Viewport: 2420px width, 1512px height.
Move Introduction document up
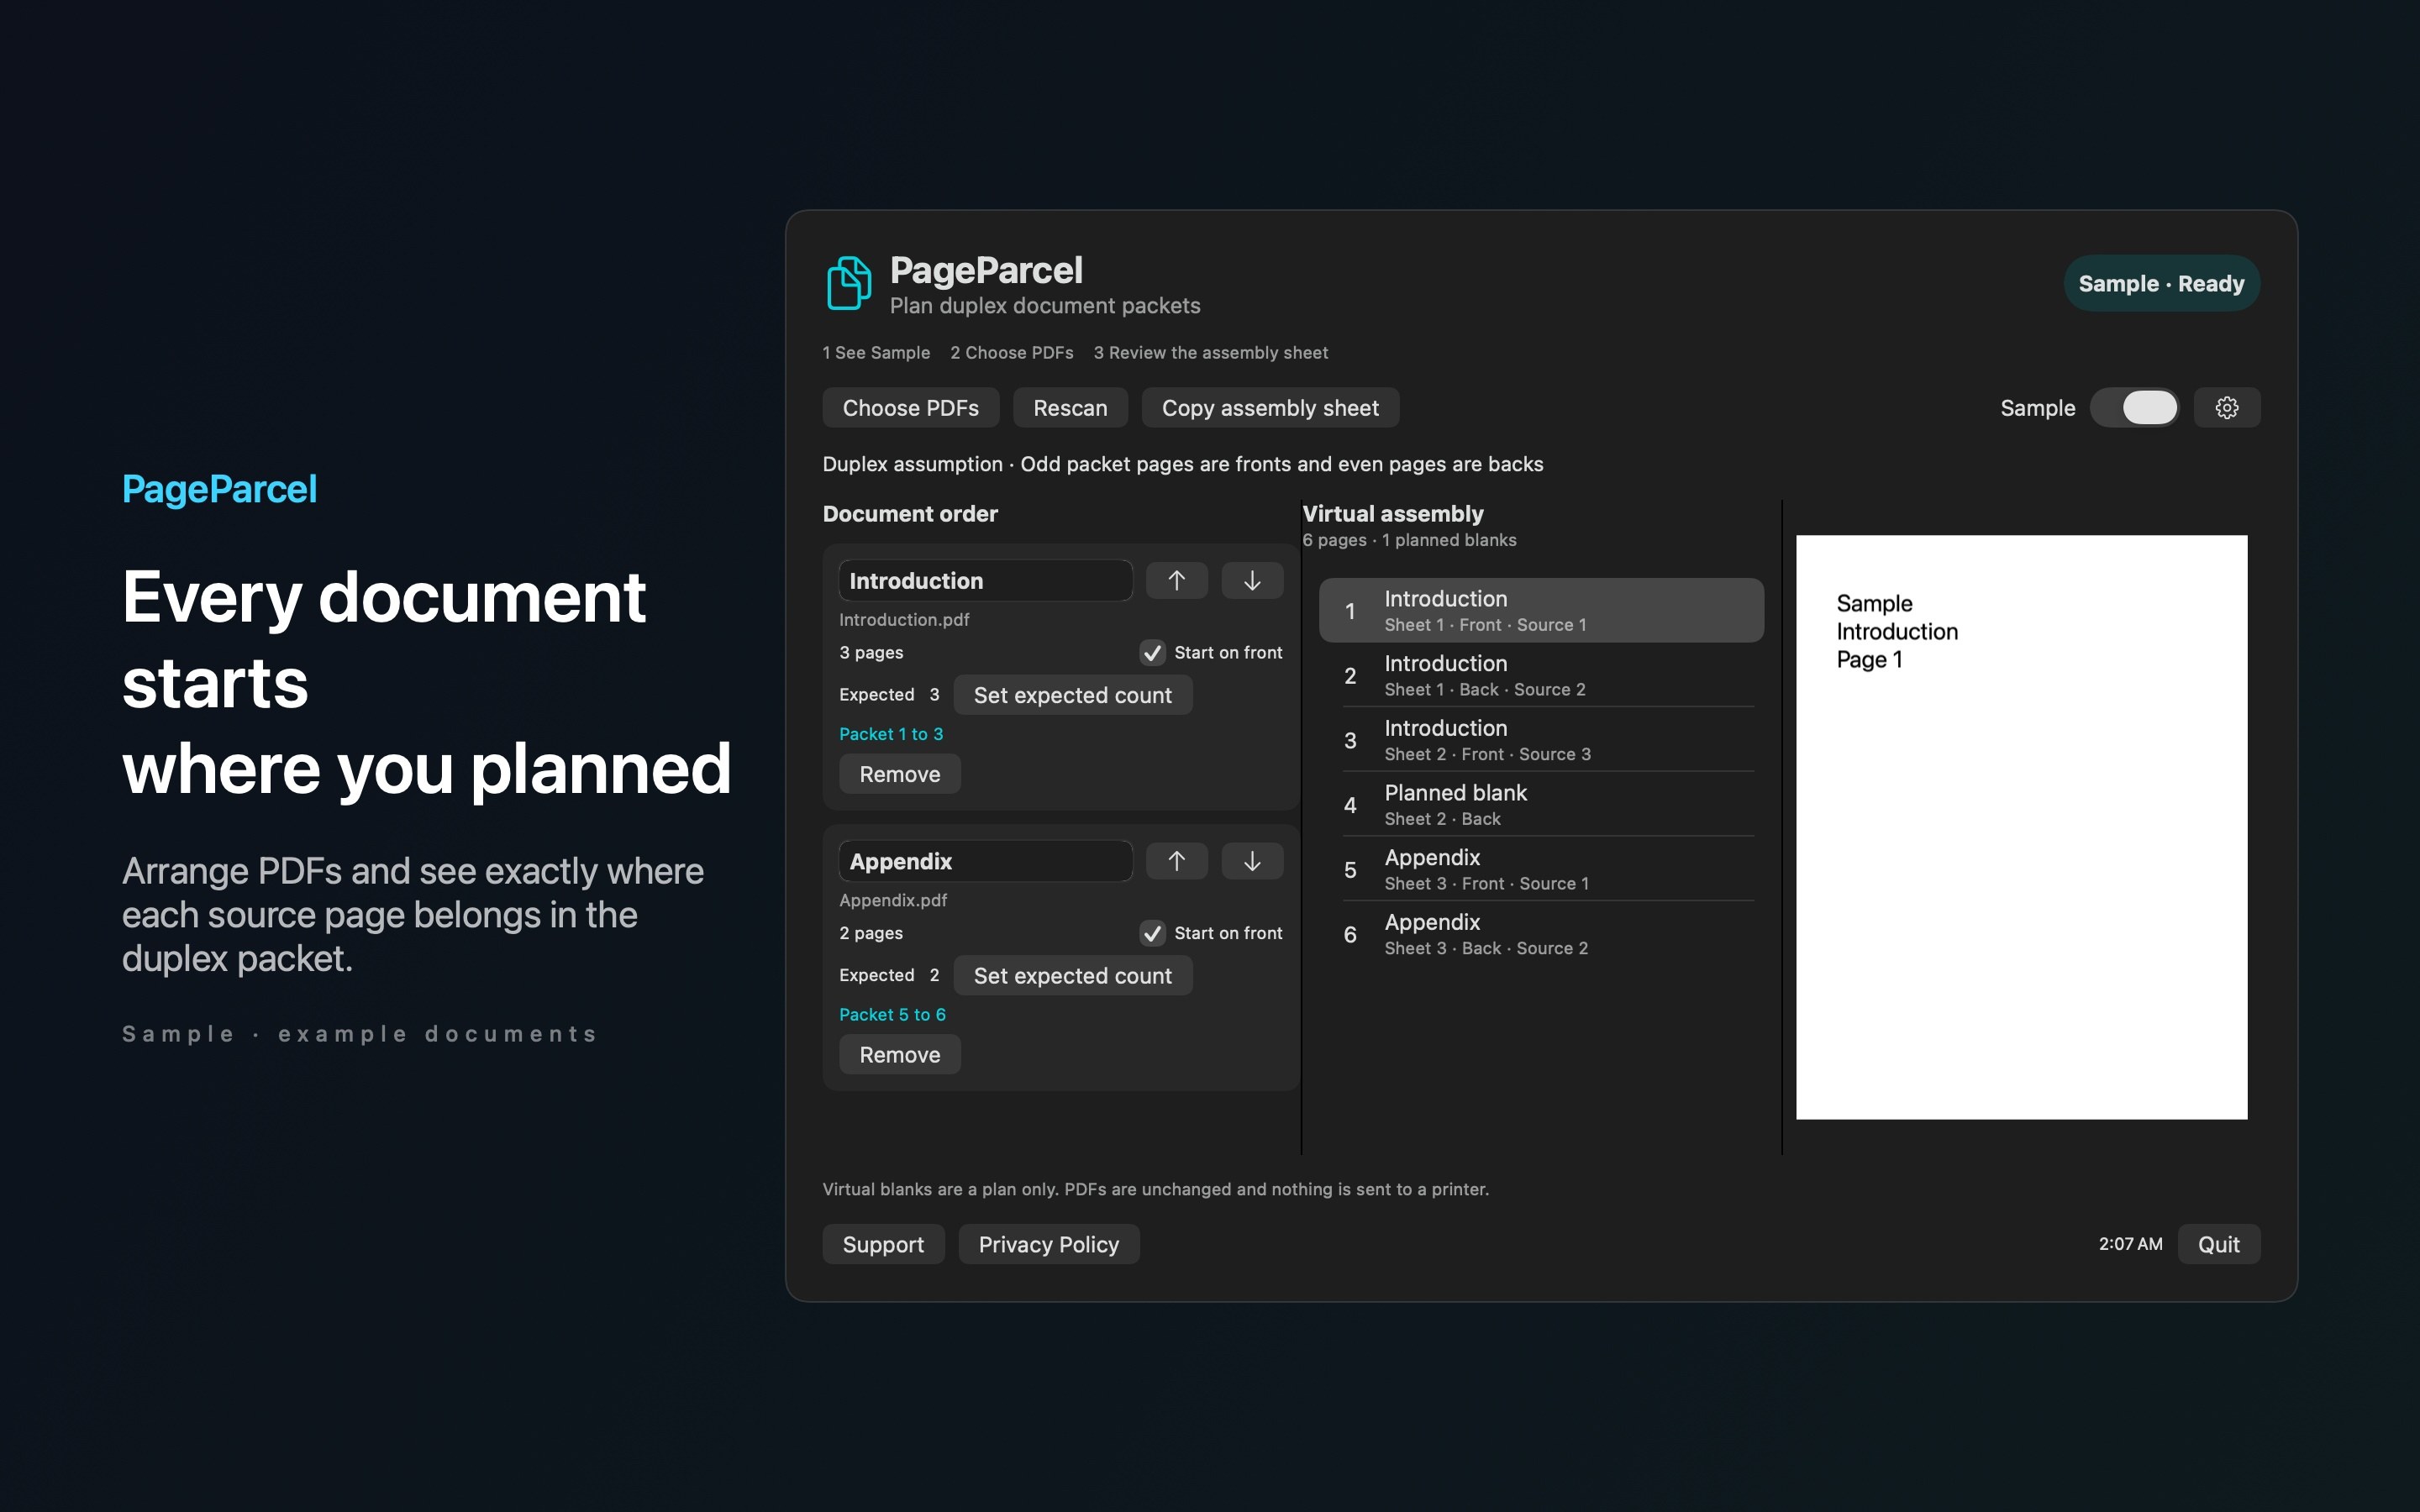point(1176,581)
